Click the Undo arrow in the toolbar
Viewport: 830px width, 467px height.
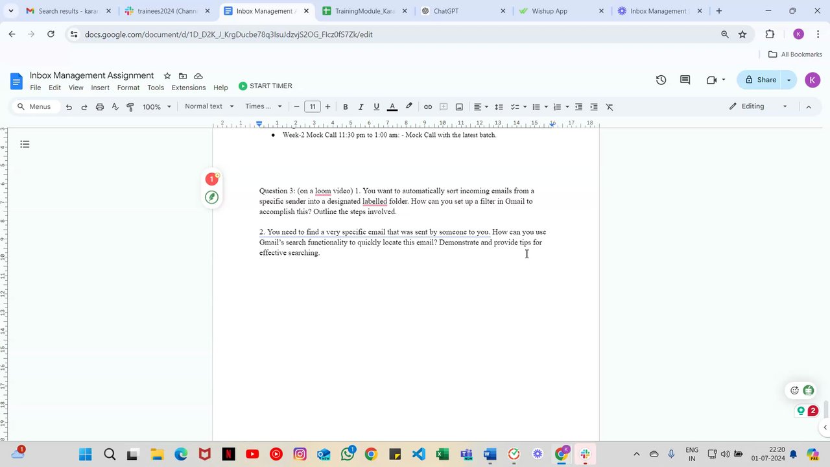click(x=69, y=107)
